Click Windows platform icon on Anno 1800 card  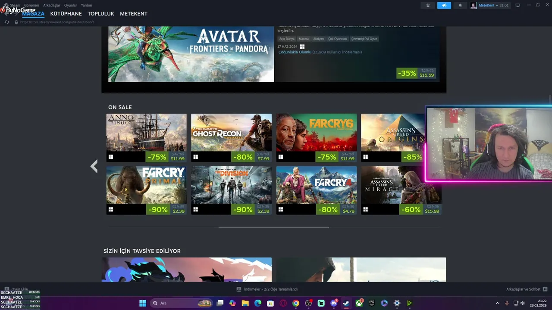[111, 157]
